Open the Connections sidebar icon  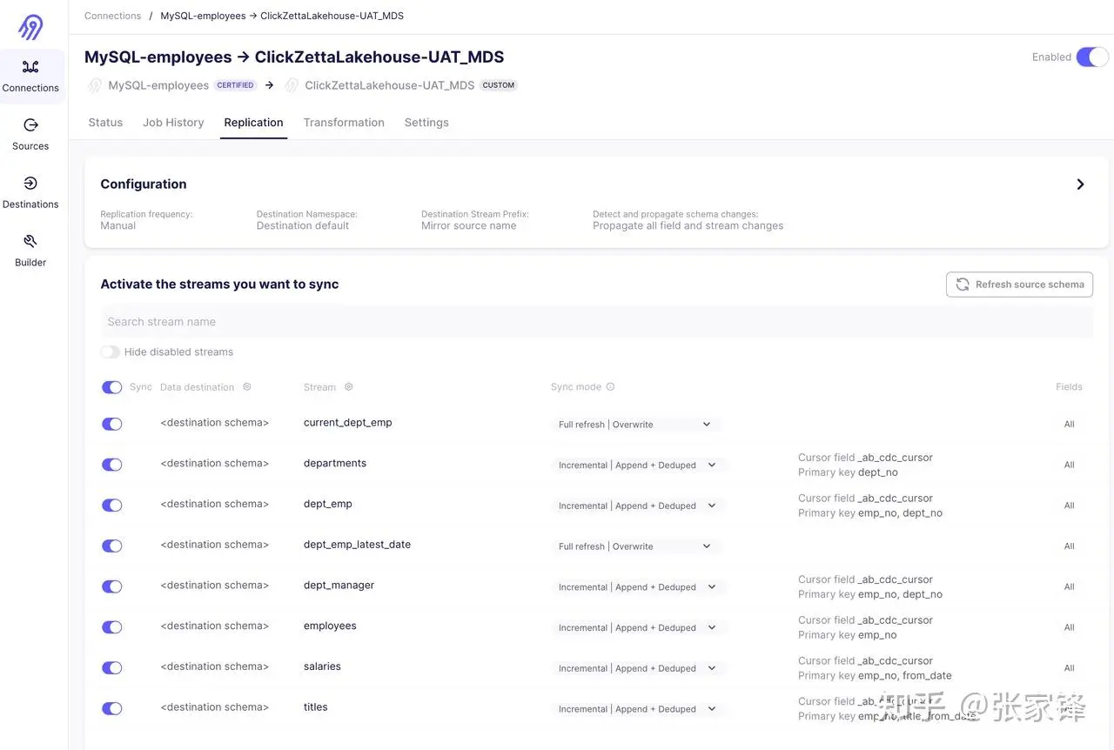click(30, 67)
